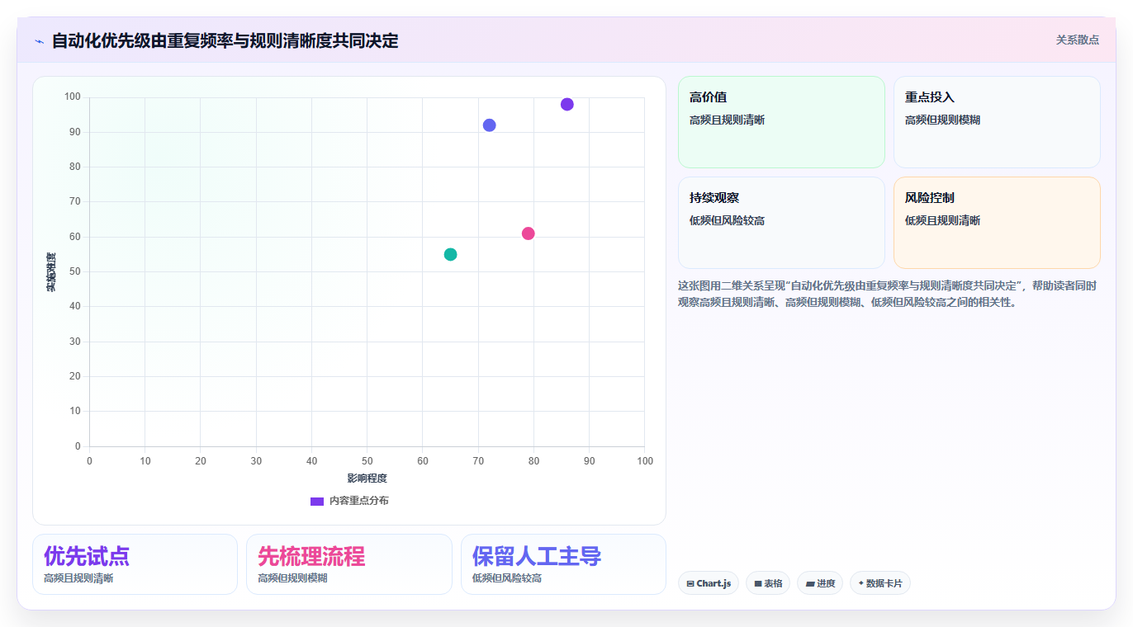The height and width of the screenshot is (627, 1133).
Task: Click 低频但风险较高 in 持续观察 card
Action: point(727,220)
